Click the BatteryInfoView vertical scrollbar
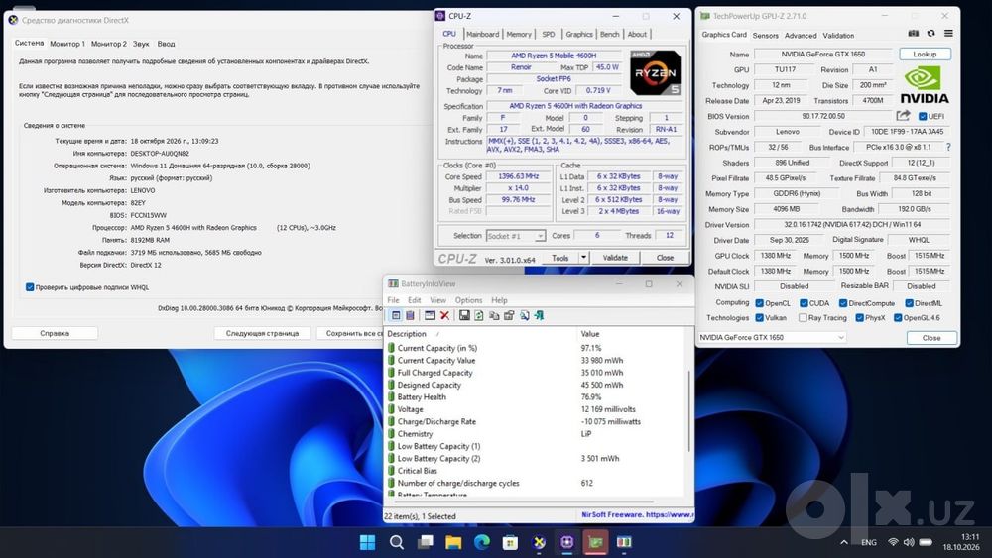This screenshot has height=558, width=992. click(689, 410)
